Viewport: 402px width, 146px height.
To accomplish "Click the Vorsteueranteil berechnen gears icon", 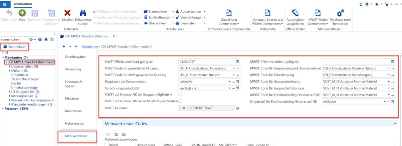I will pos(340,13).
